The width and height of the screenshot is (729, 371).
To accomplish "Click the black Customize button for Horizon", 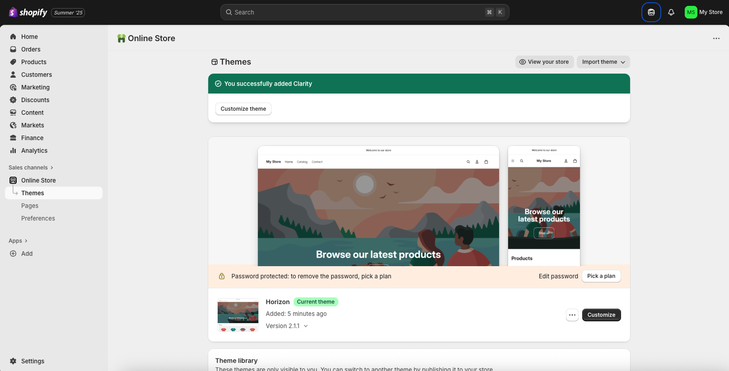I will (x=601, y=315).
